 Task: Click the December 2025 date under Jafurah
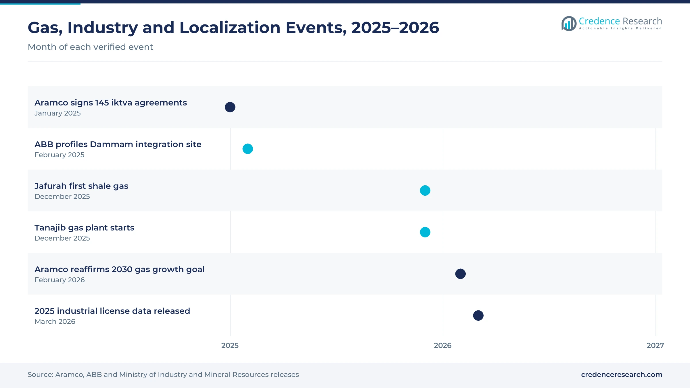(62, 197)
